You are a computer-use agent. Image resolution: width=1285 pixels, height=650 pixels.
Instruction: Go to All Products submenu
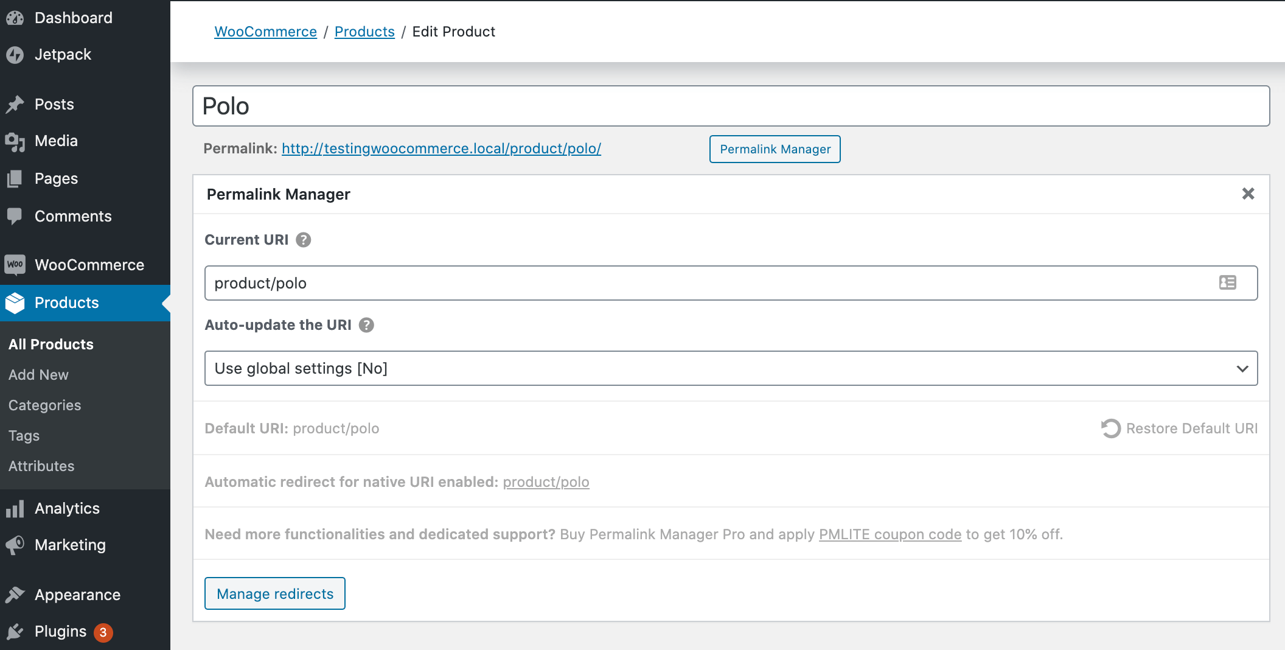(51, 344)
